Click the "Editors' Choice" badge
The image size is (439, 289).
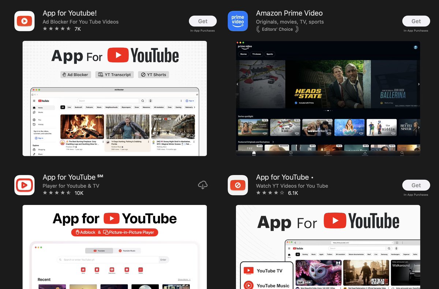277,29
